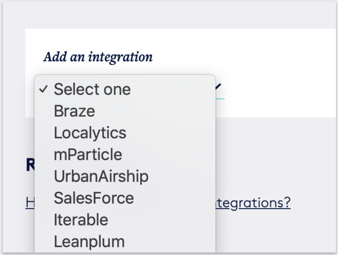The width and height of the screenshot is (338, 255).
Task: Open the link ending in 'integrations?'
Action: (253, 203)
